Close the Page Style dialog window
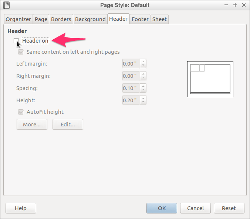 [244, 5]
